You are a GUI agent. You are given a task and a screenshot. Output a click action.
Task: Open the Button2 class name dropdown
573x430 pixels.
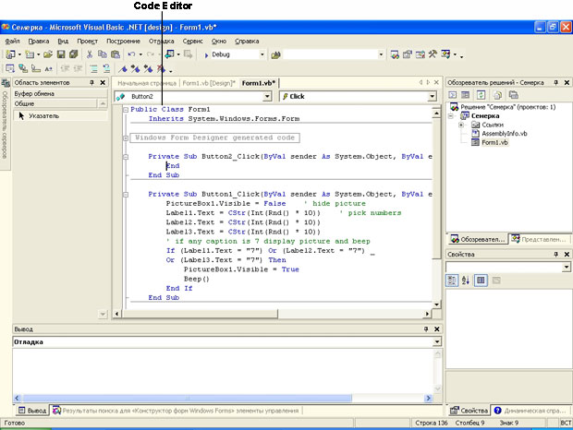(x=267, y=96)
